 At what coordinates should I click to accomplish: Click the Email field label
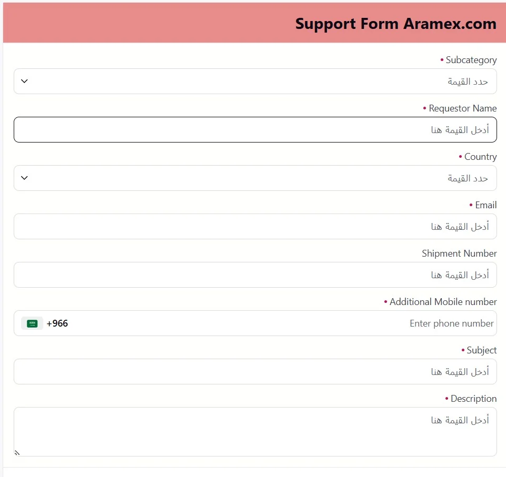[x=485, y=205]
